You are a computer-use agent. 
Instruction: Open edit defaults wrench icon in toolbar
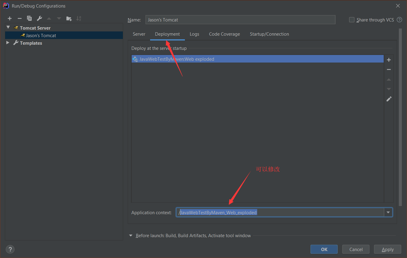[39, 18]
